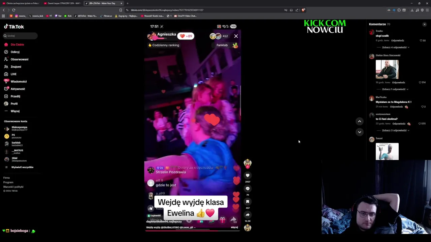Open the video comments bubble icon

tap(247, 189)
